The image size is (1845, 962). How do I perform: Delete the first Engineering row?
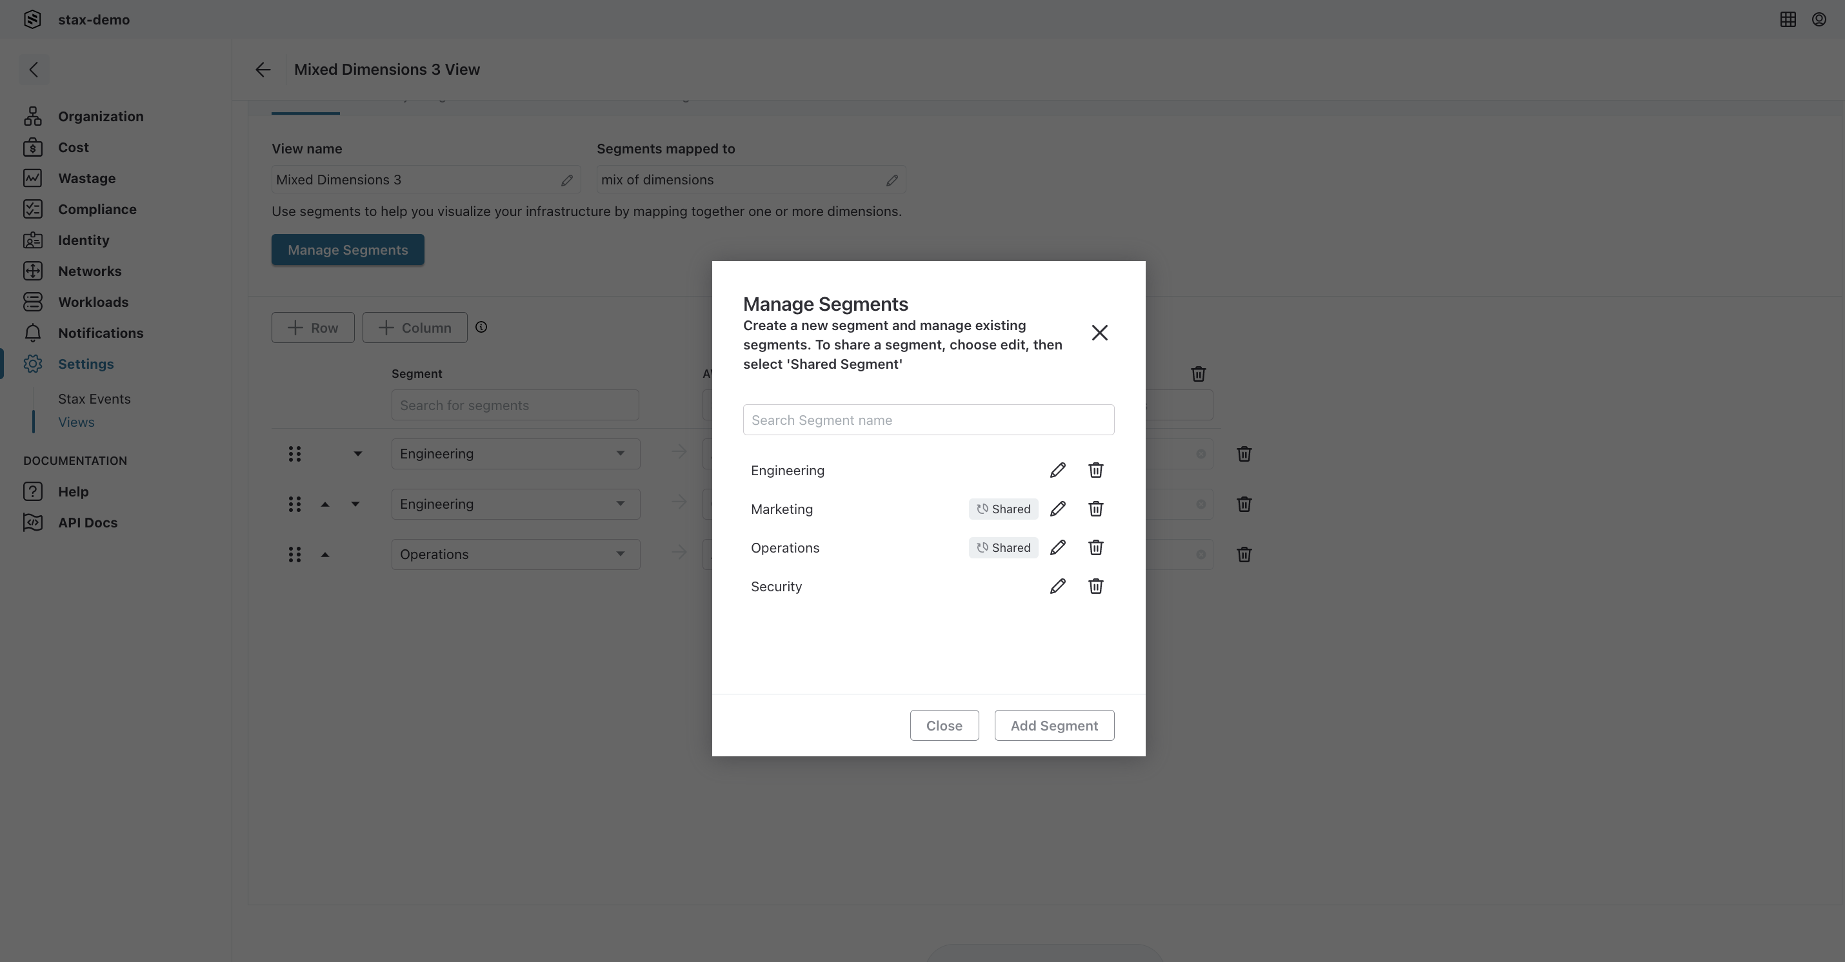[1244, 454]
